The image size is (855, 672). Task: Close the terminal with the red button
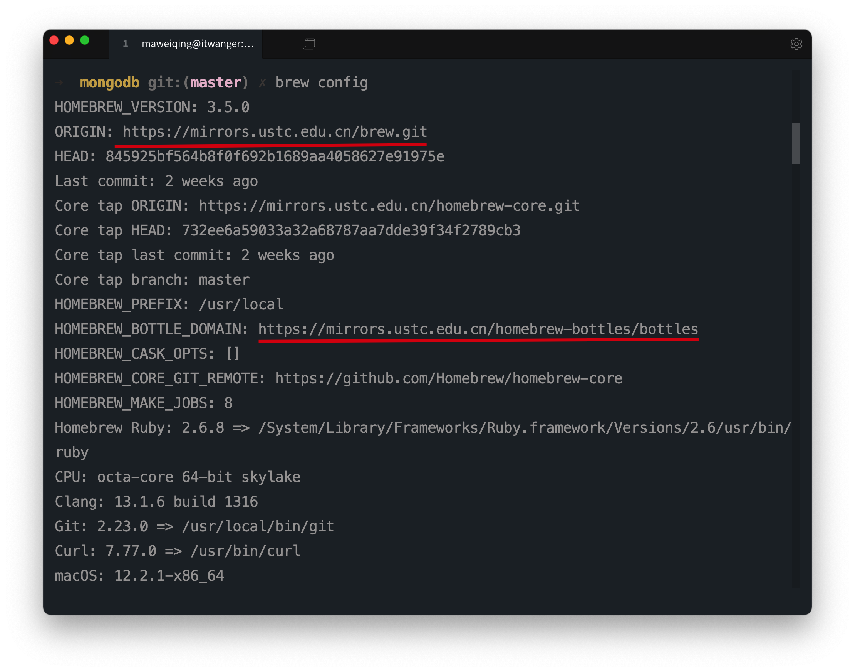pyautogui.click(x=54, y=40)
